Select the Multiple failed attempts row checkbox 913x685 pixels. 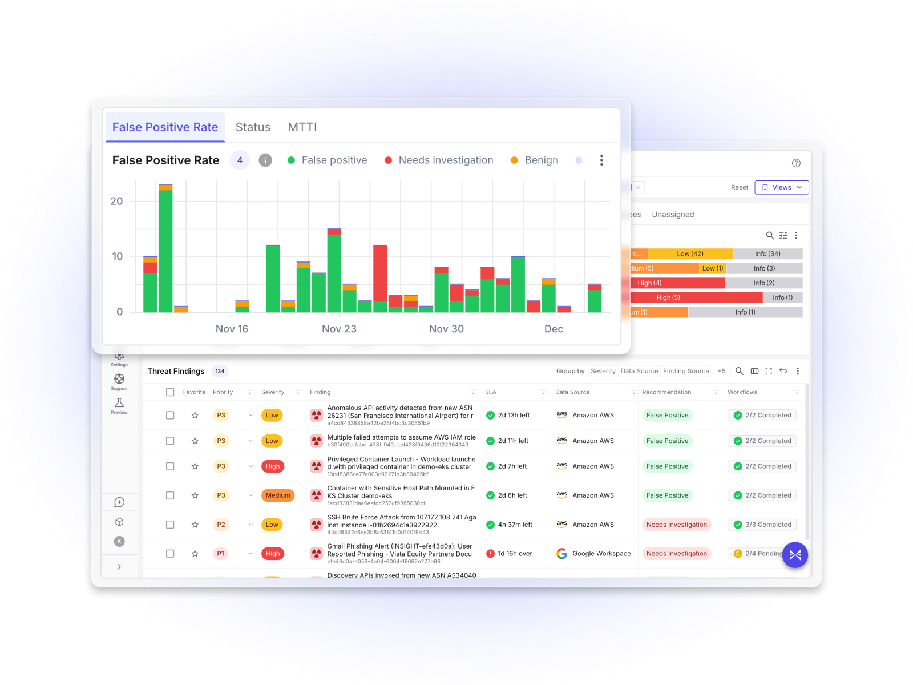point(170,441)
